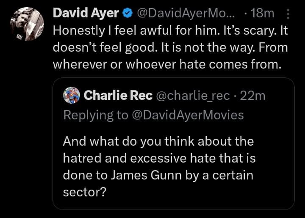Click the 'hatred and excessive hate' line
This screenshot has height=218, width=305.
pyautogui.click(x=160, y=158)
